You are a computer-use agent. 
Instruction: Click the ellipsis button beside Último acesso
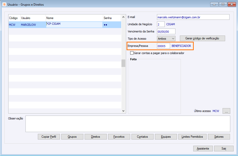click(x=226, y=111)
